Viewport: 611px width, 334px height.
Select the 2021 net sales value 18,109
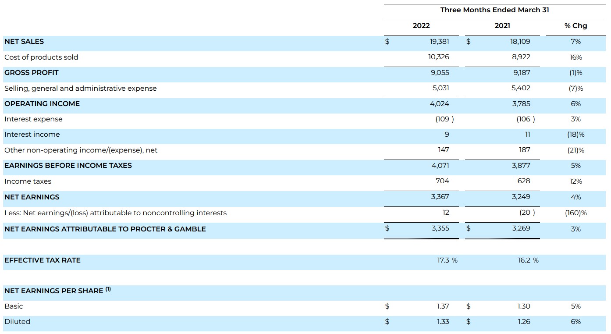coord(520,42)
